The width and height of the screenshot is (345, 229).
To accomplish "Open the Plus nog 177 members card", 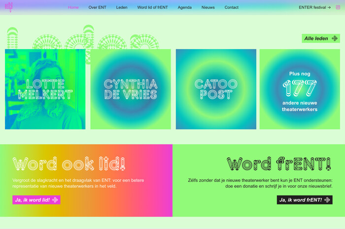I will point(300,89).
